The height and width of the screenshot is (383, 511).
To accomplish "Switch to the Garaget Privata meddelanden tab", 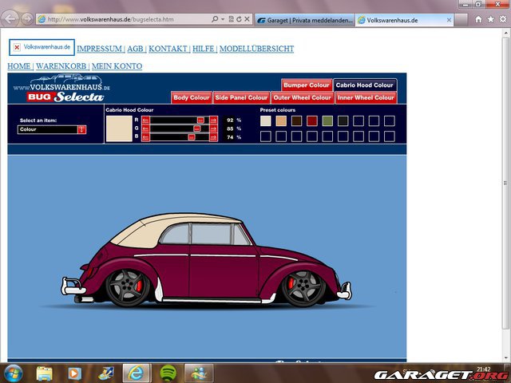I will click(x=304, y=19).
